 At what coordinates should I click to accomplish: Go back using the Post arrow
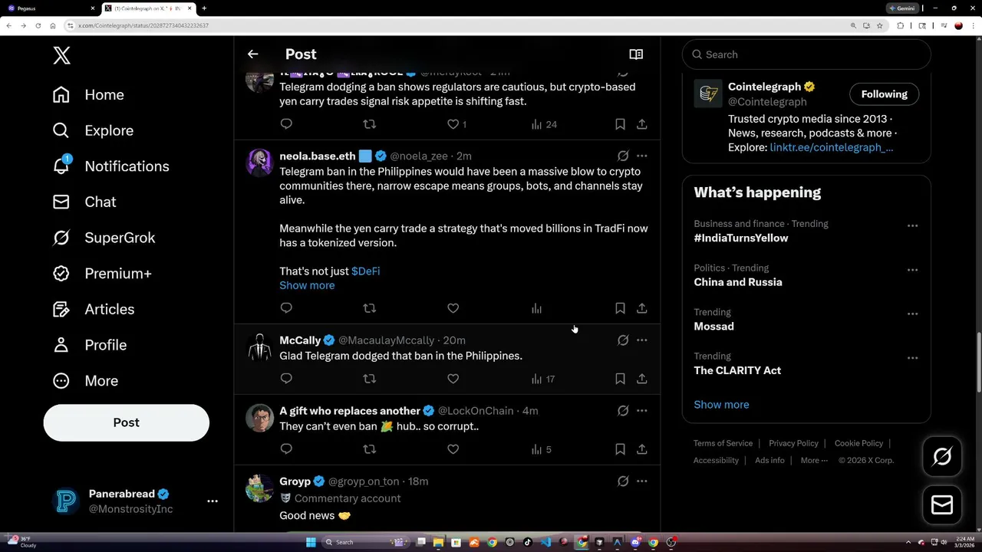click(252, 54)
